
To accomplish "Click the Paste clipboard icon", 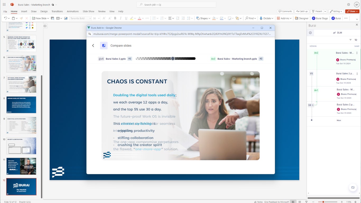I will [13, 18].
